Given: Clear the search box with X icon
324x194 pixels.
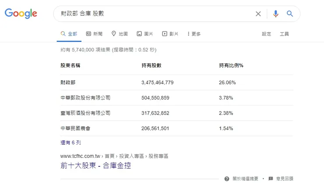Looking at the screenshot, I should pos(258,14).
